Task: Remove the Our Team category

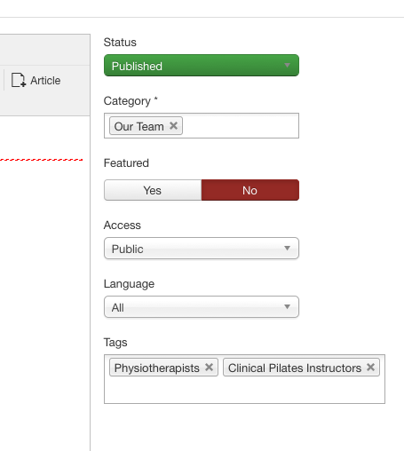Action: [x=173, y=126]
